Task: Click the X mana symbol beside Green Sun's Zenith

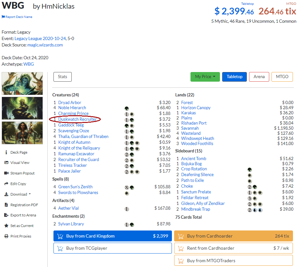Action: coord(127,188)
